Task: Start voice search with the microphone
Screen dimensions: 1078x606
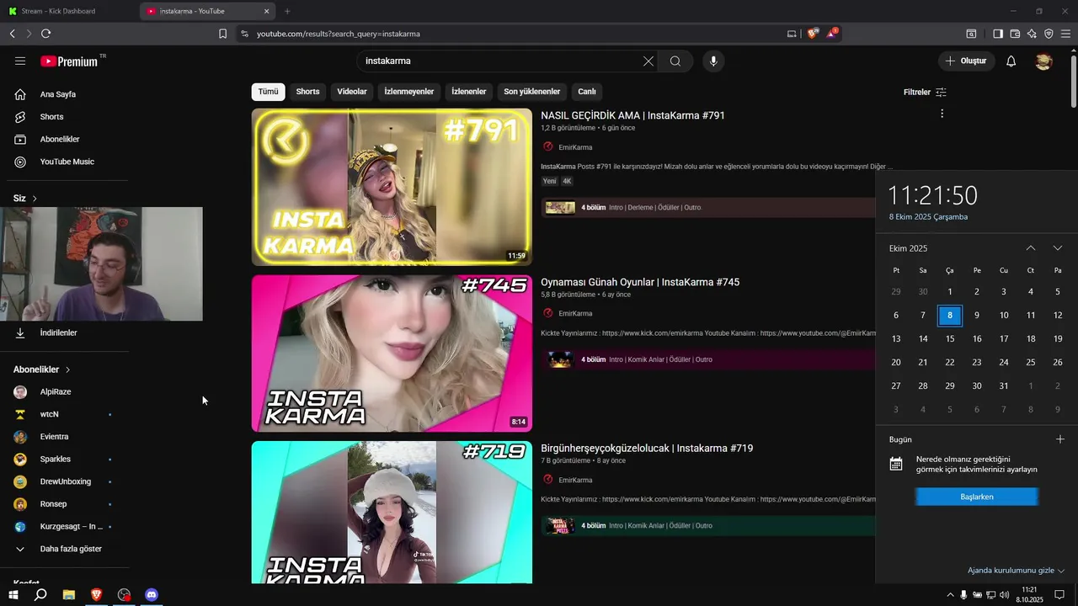Action: tap(713, 61)
